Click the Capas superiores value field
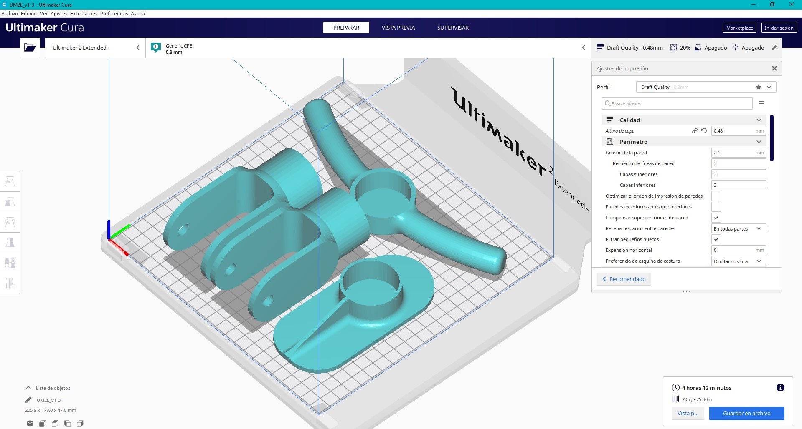This screenshot has width=802, height=429. (x=739, y=174)
